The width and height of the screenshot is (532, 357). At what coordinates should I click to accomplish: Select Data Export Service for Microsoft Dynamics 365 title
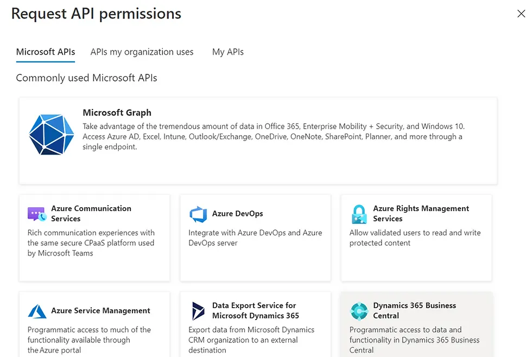pos(256,310)
